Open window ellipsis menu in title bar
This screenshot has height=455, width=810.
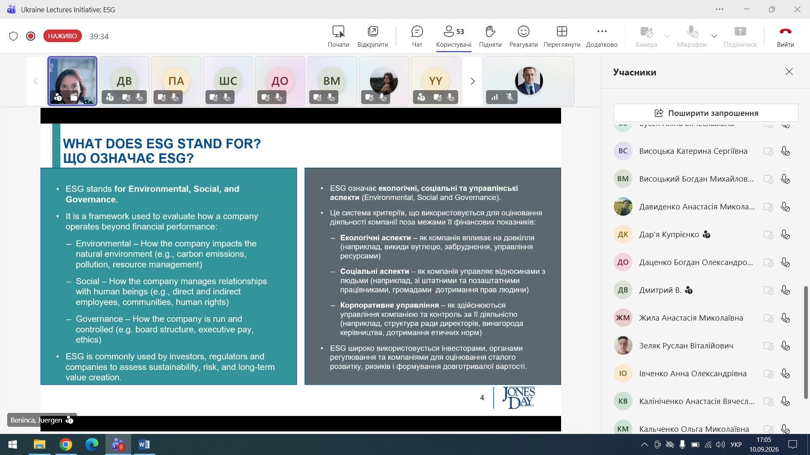[x=720, y=9]
